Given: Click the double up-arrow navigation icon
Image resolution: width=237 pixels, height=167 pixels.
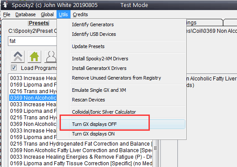Looking at the screenshot, I should tap(18, 57).
